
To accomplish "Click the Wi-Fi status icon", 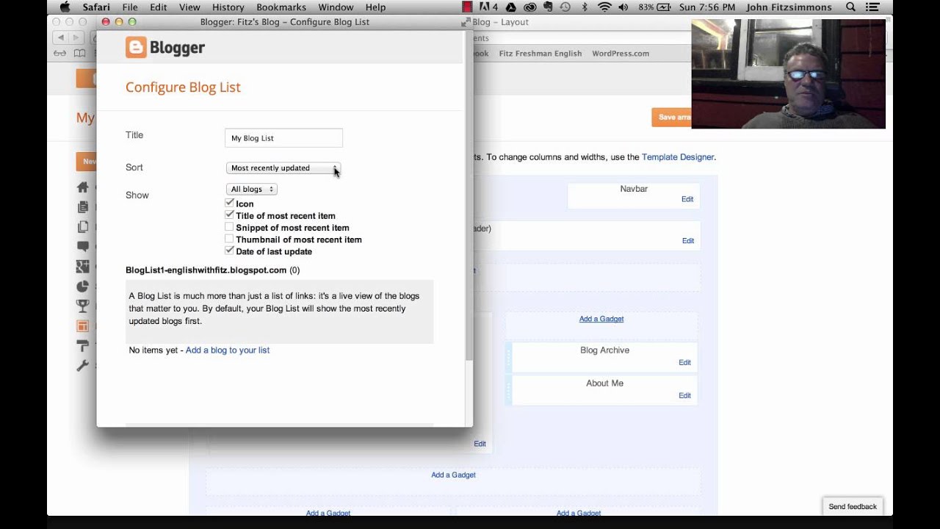I will coord(604,7).
